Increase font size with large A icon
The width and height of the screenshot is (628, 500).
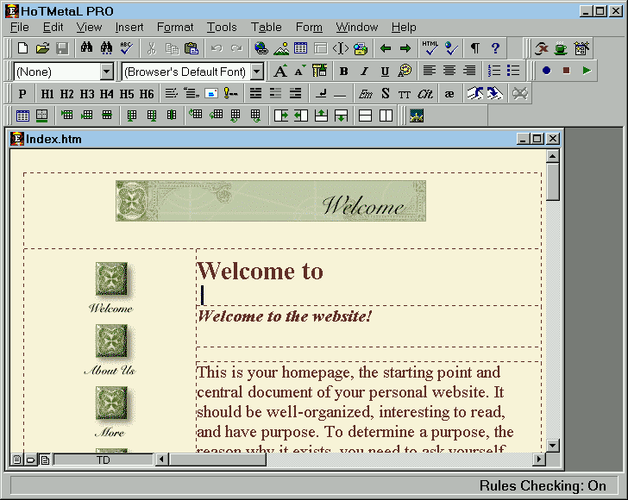click(280, 72)
